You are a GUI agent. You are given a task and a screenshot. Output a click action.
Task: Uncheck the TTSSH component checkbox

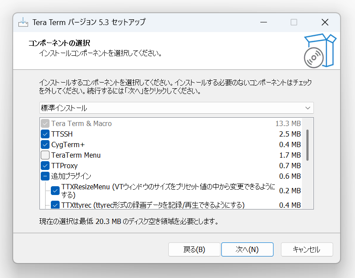click(45, 134)
